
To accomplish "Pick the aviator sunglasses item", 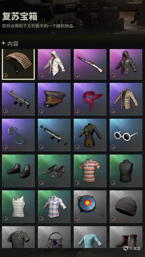I will pos(18,135).
